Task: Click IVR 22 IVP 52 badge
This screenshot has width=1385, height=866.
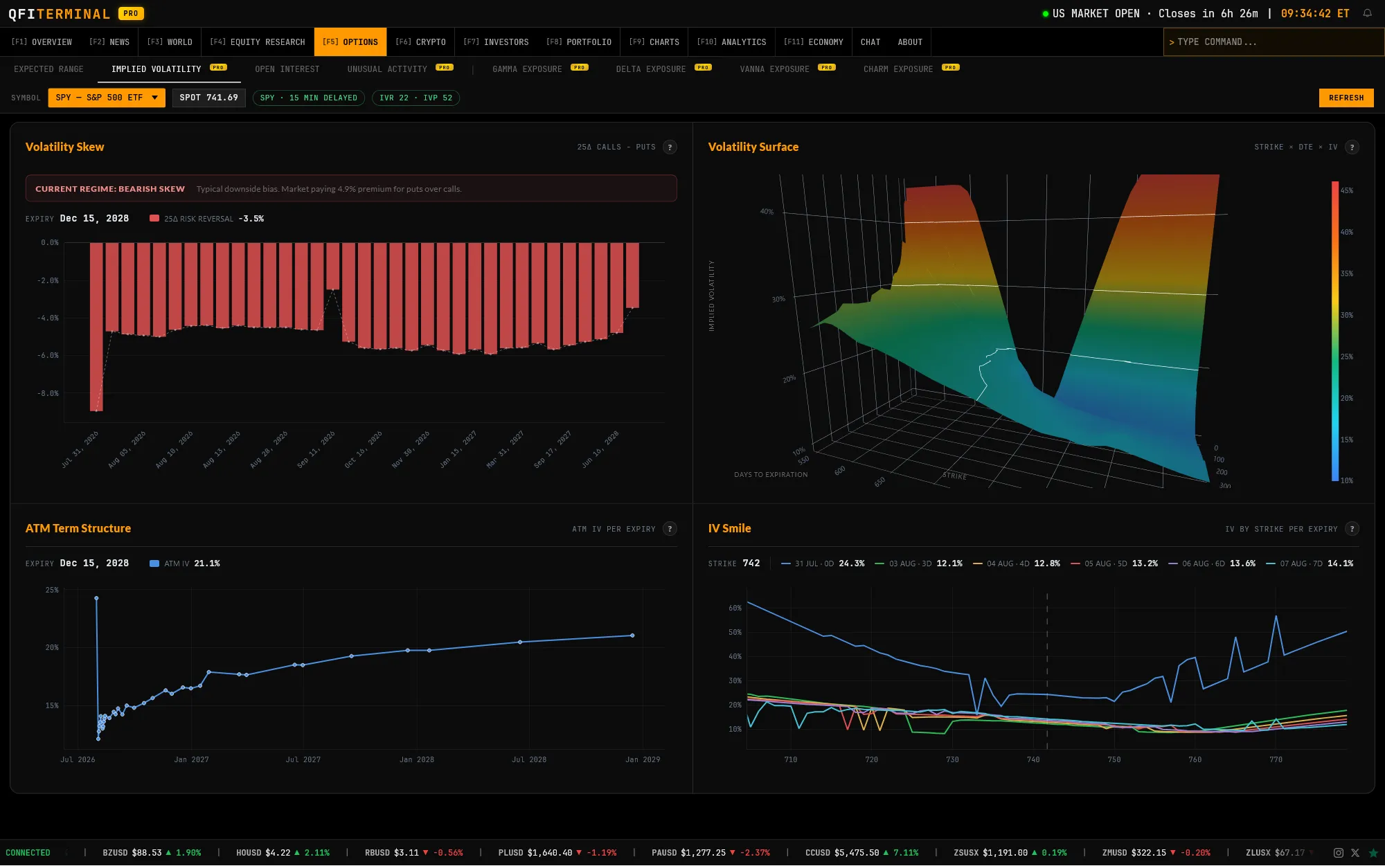Action: (415, 98)
